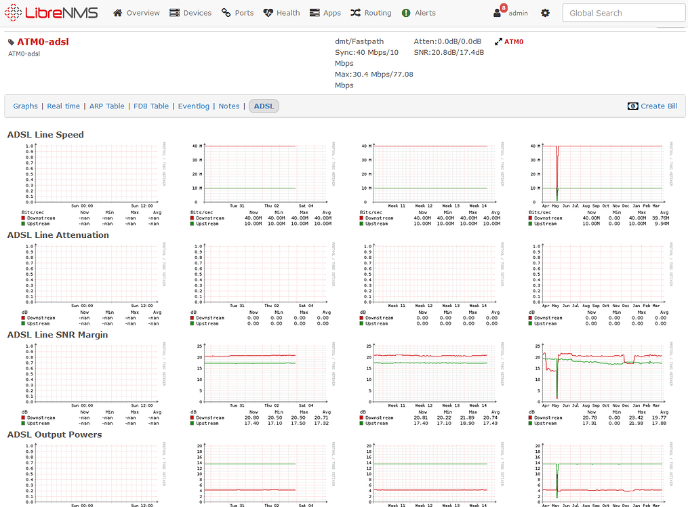Open the Eventlog tab
Screen dimensions: 688x507
[193, 106]
